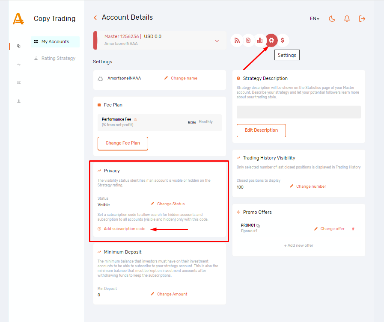Click the Add subscription code link
The image size is (384, 322).
124,229
